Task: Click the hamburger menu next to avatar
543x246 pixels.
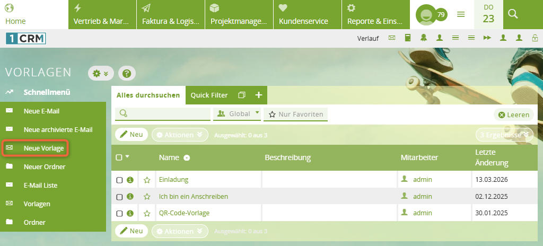Action: pos(461,14)
